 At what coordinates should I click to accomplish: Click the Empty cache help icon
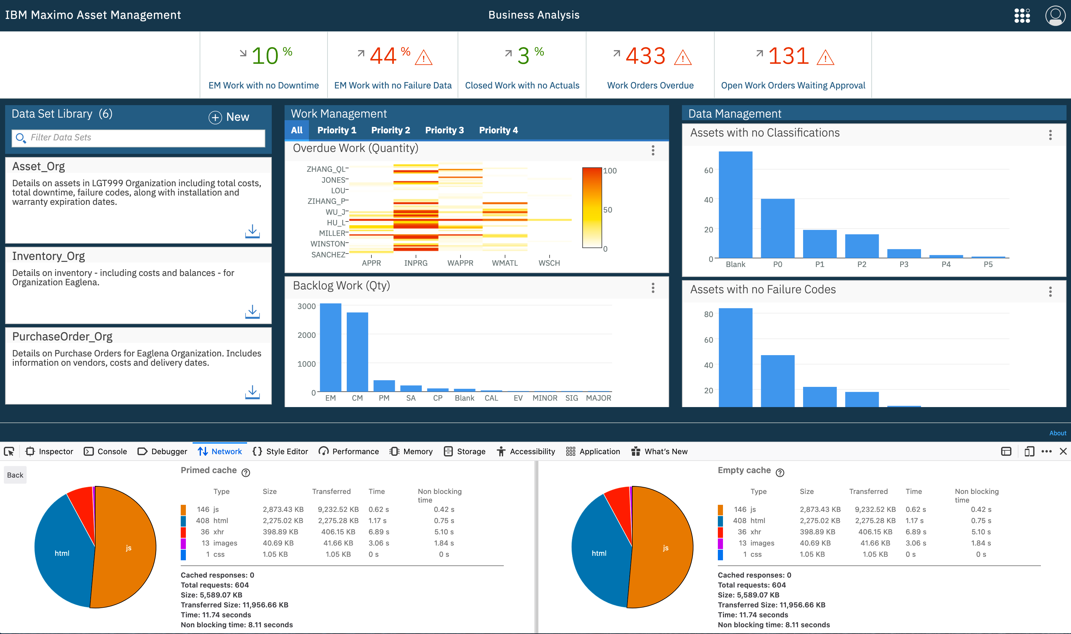780,472
